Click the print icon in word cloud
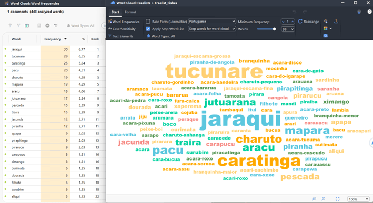The width and height of the screenshot is (373, 203). pyautogui.click(x=359, y=12)
